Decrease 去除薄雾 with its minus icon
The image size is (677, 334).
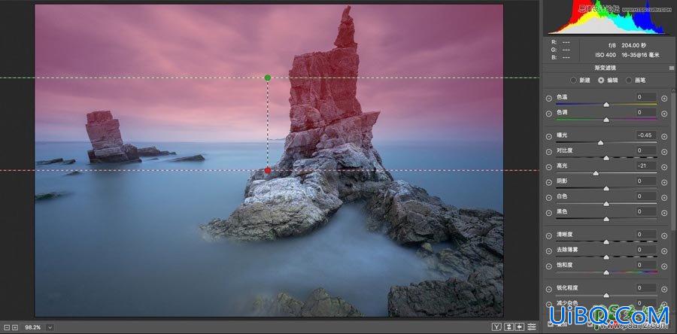(548, 250)
